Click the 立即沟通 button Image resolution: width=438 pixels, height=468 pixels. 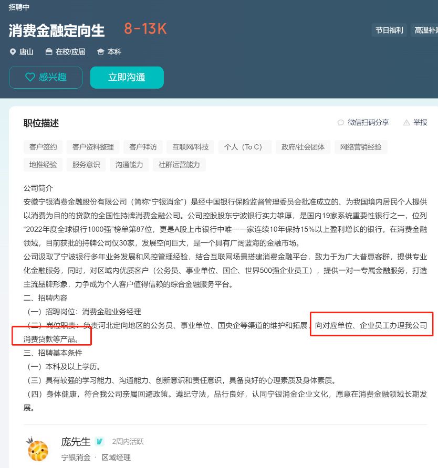(127, 77)
